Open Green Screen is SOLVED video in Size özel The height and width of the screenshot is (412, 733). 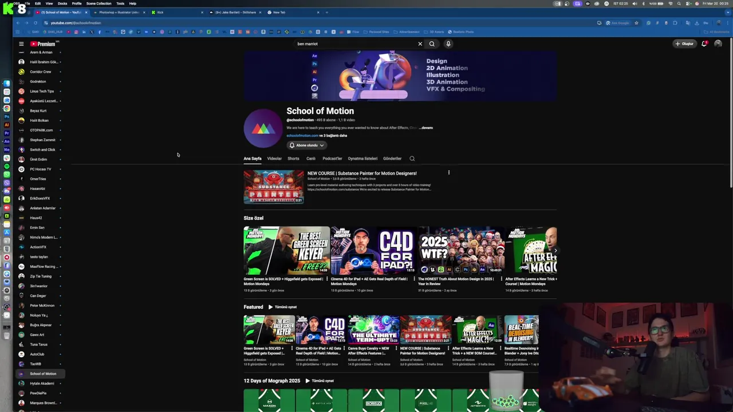[286, 251]
